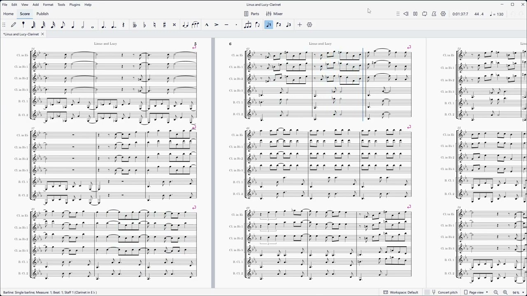Switch to the Home tab
Screen dimensions: 527x296
[8, 14]
